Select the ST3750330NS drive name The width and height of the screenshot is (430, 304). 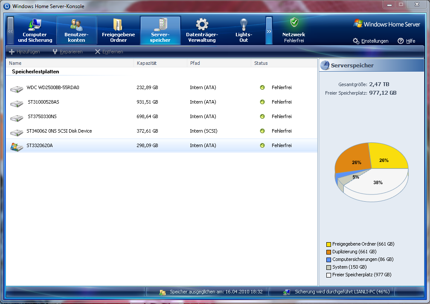point(42,116)
